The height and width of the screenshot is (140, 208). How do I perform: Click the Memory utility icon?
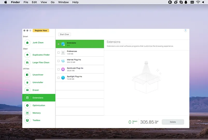point(27,113)
